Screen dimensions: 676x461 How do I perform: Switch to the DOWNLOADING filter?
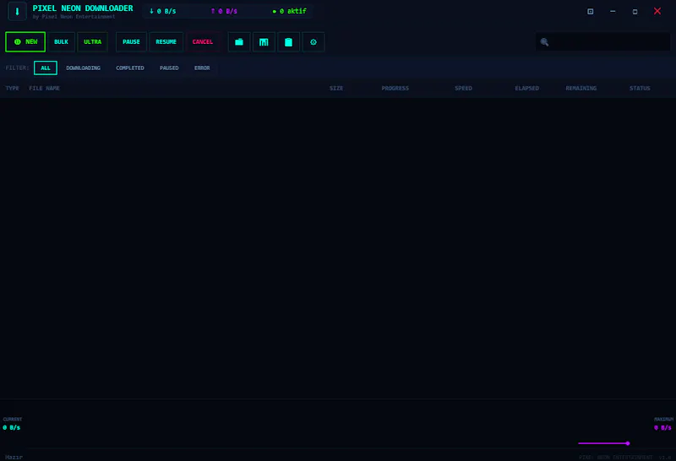[x=83, y=68]
